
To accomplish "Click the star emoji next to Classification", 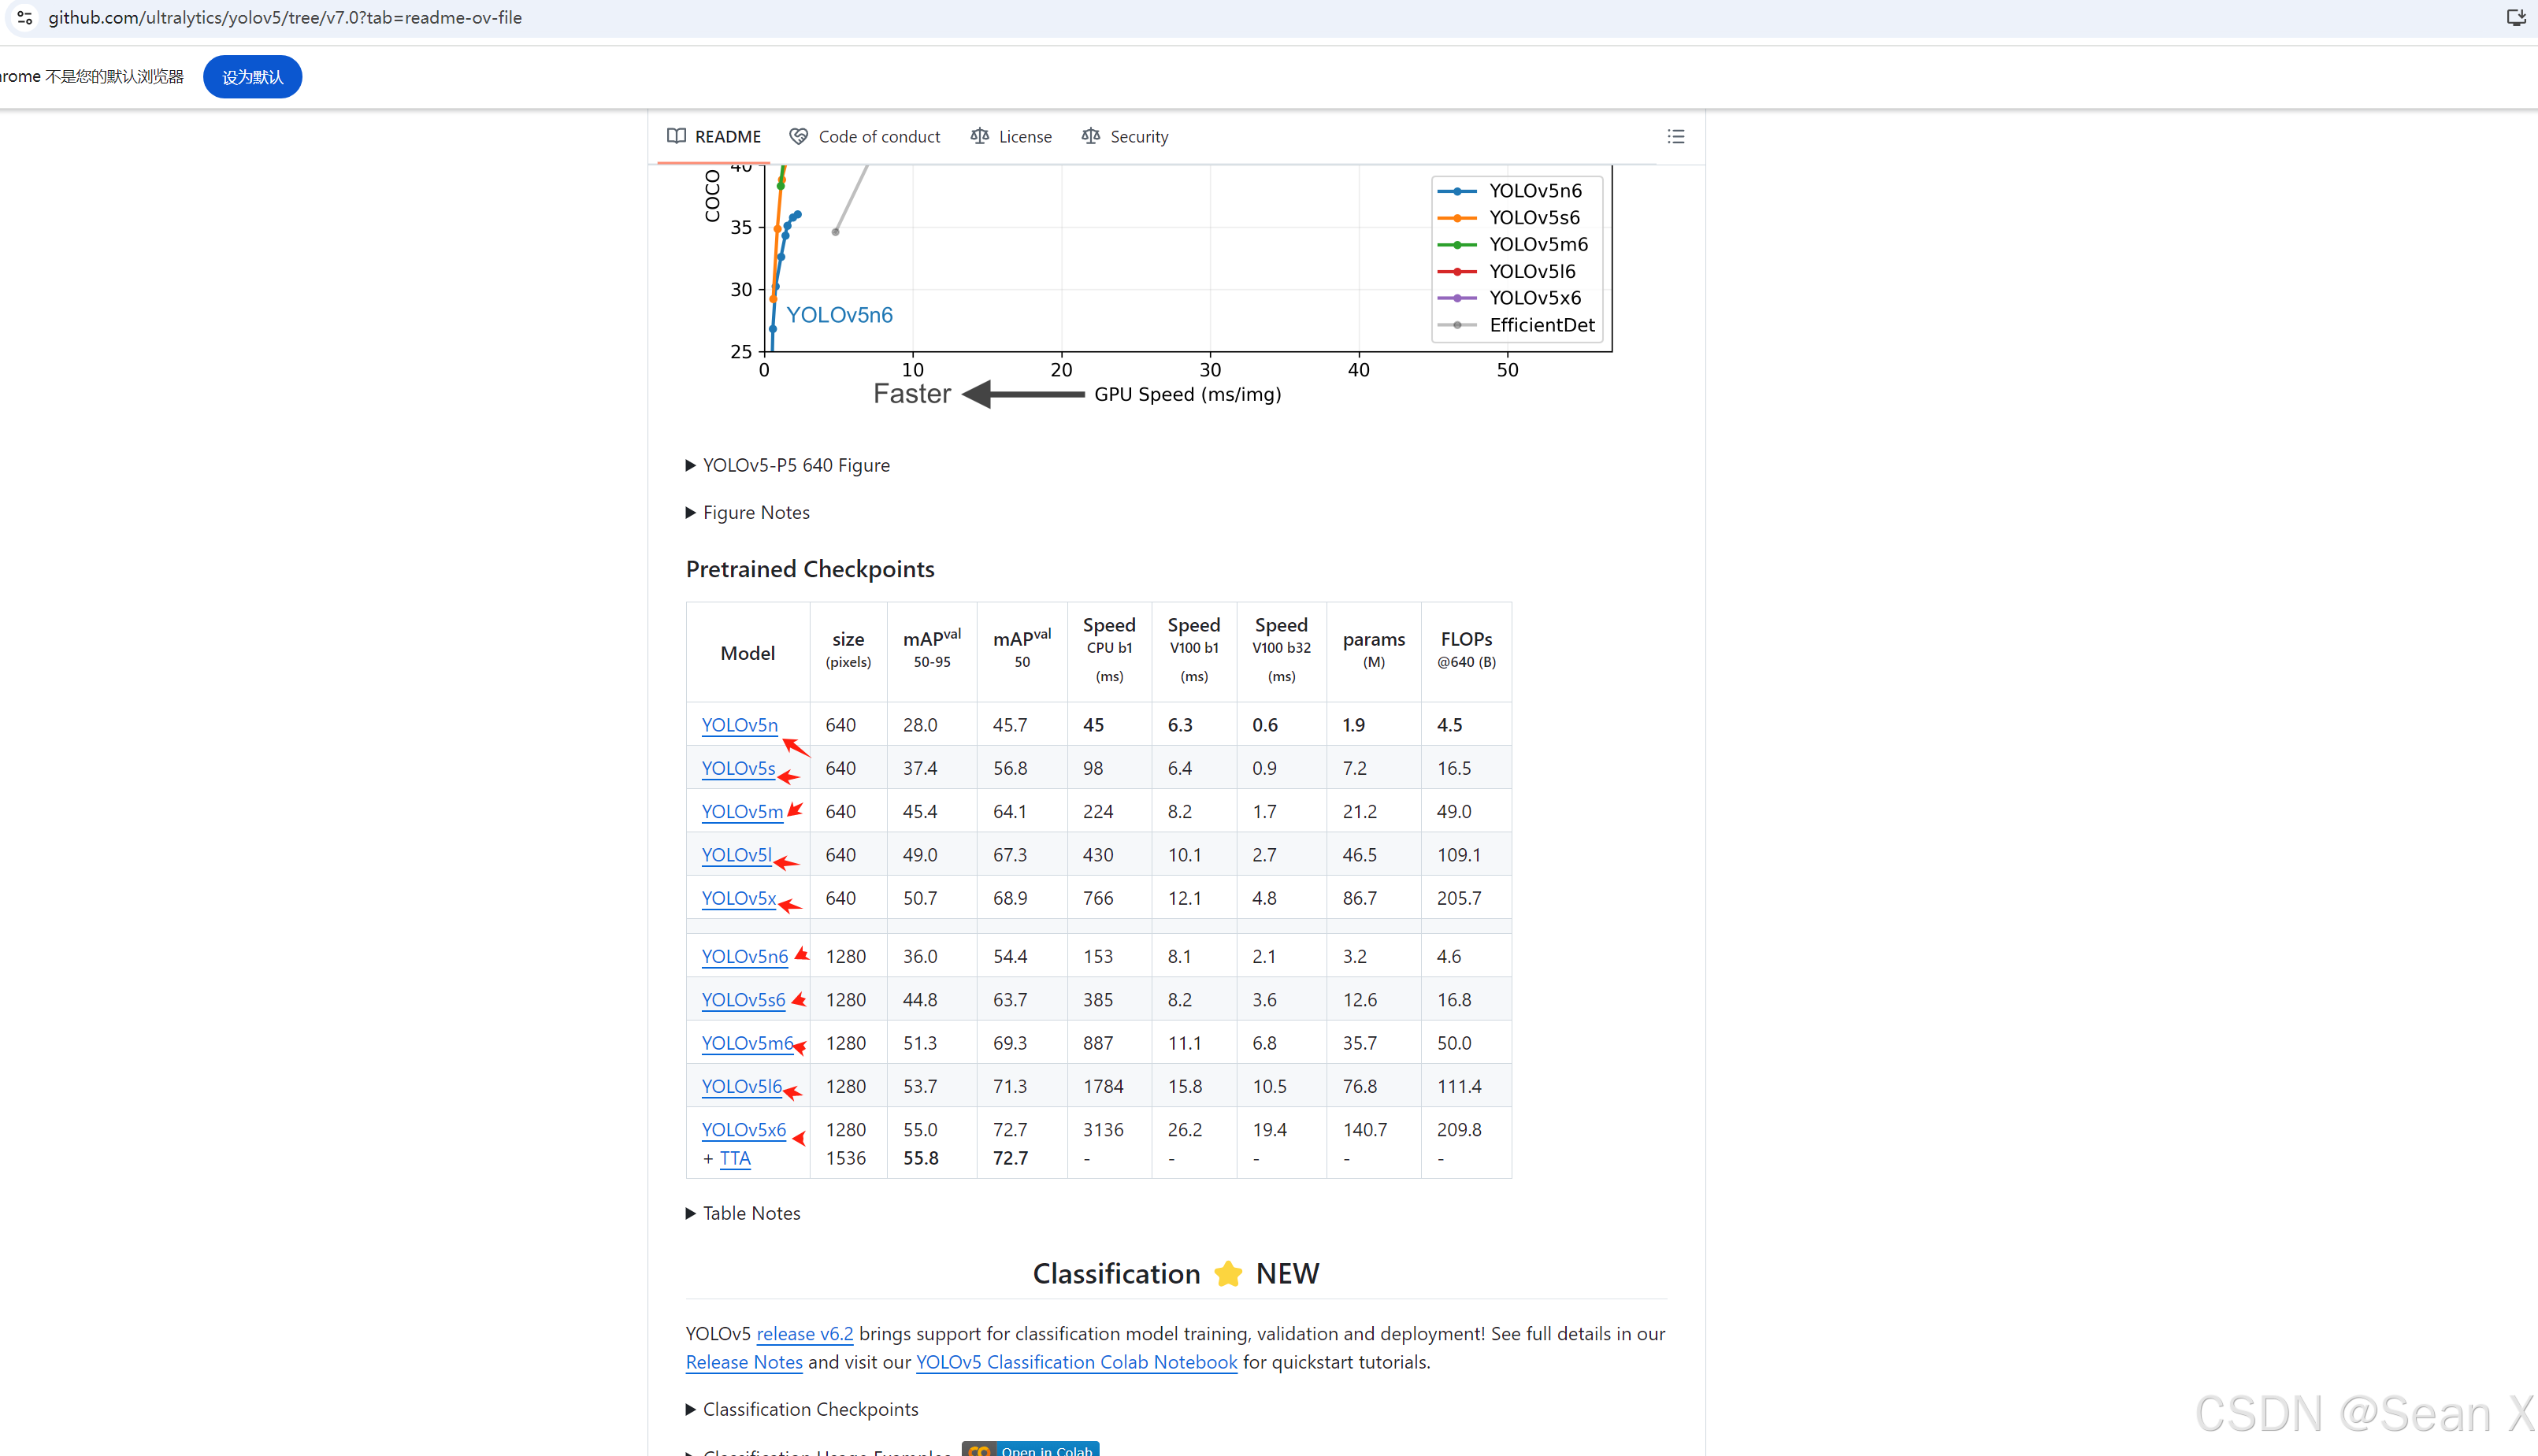I will coord(1228,1274).
